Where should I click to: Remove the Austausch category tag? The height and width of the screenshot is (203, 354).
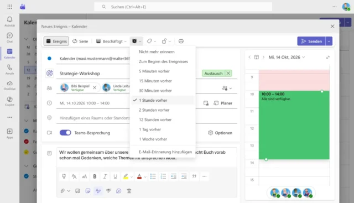tap(228, 74)
